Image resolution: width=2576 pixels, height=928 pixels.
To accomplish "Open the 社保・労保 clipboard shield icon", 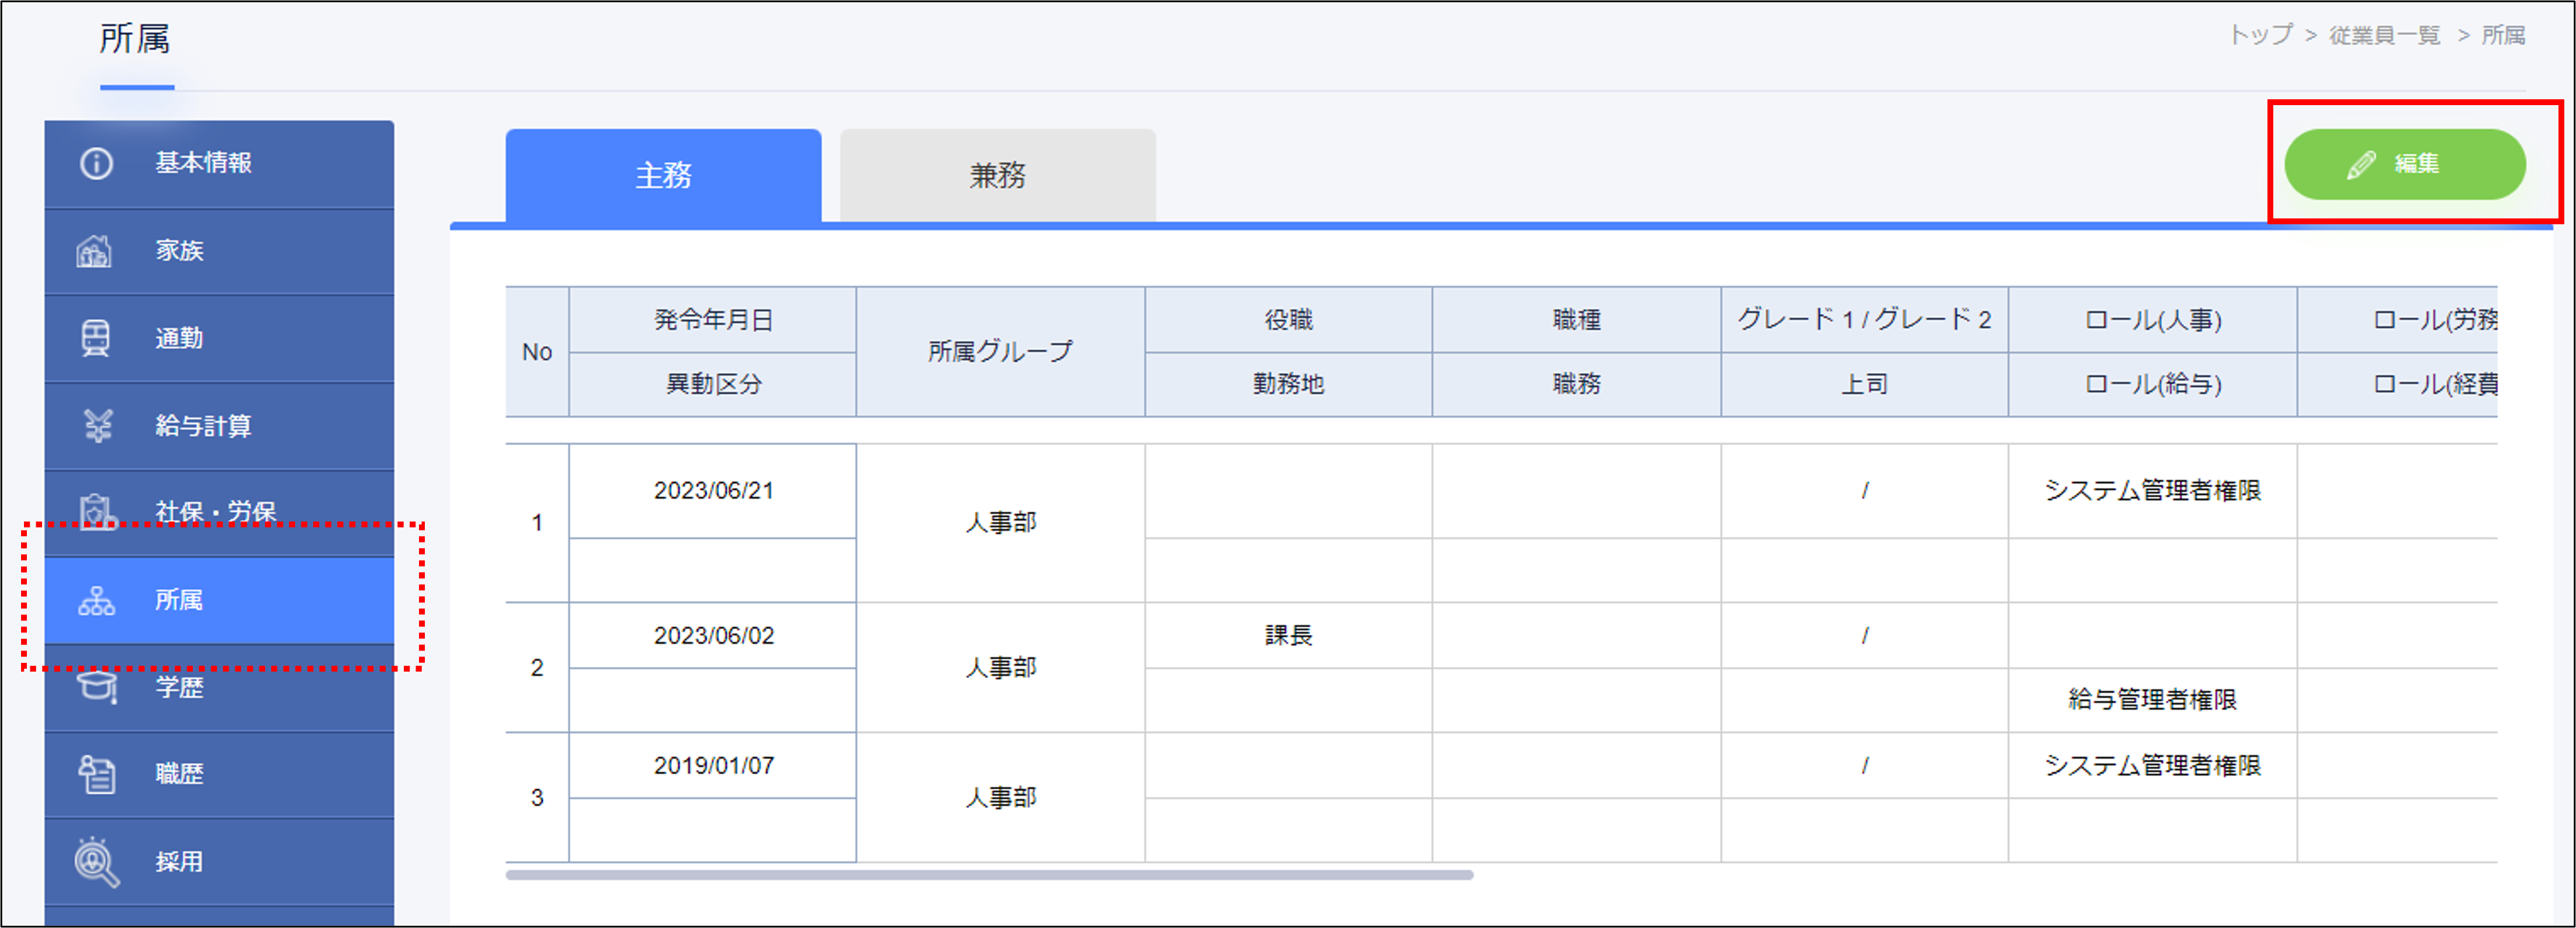I will pos(97,512).
